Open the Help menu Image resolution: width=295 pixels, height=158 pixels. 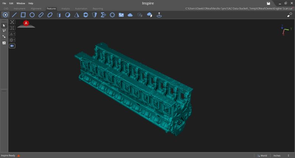click(31, 3)
